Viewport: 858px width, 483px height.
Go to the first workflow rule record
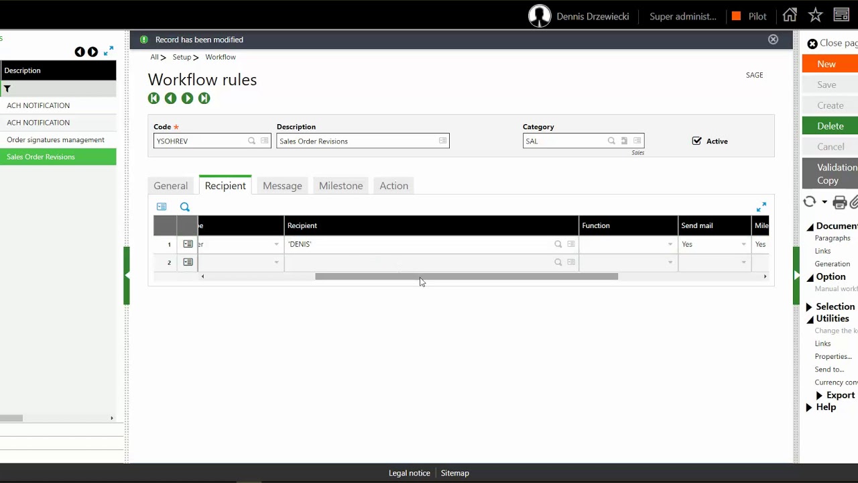click(x=154, y=99)
